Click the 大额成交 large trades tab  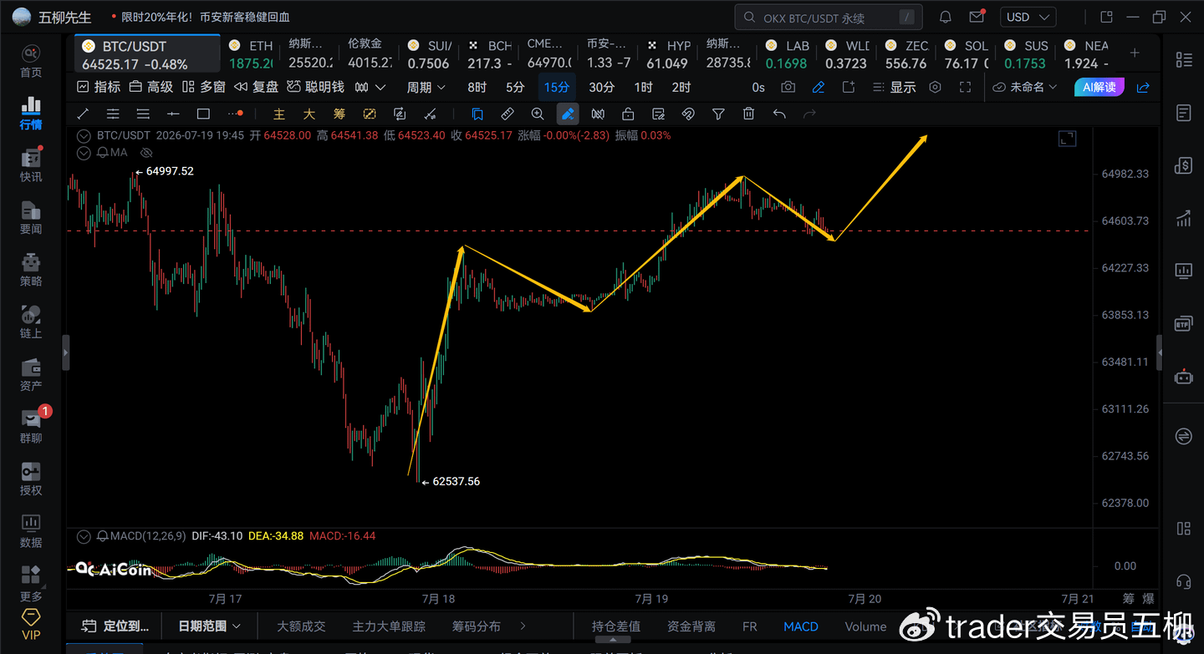pos(301,626)
